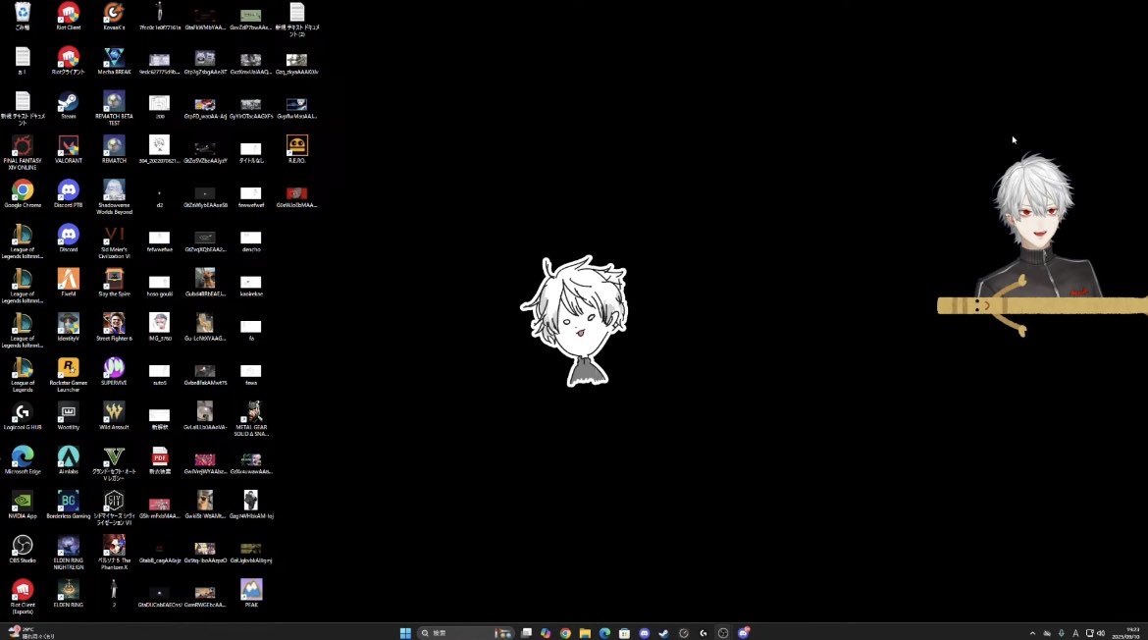
Task: Select the Aimlabs desktop icon
Action: pyautogui.click(x=68, y=460)
